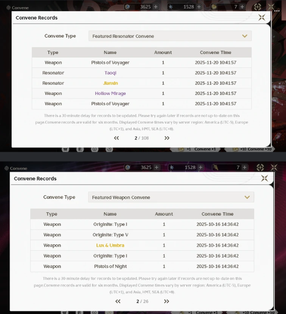Open the Featured Resonator Convene type dropdown
286x314 pixels.
click(x=170, y=36)
